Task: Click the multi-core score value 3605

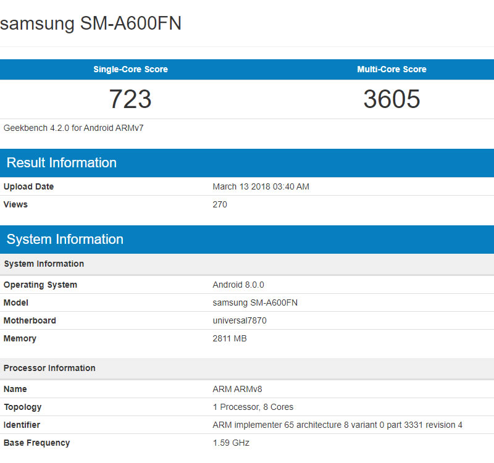Action: (x=391, y=99)
